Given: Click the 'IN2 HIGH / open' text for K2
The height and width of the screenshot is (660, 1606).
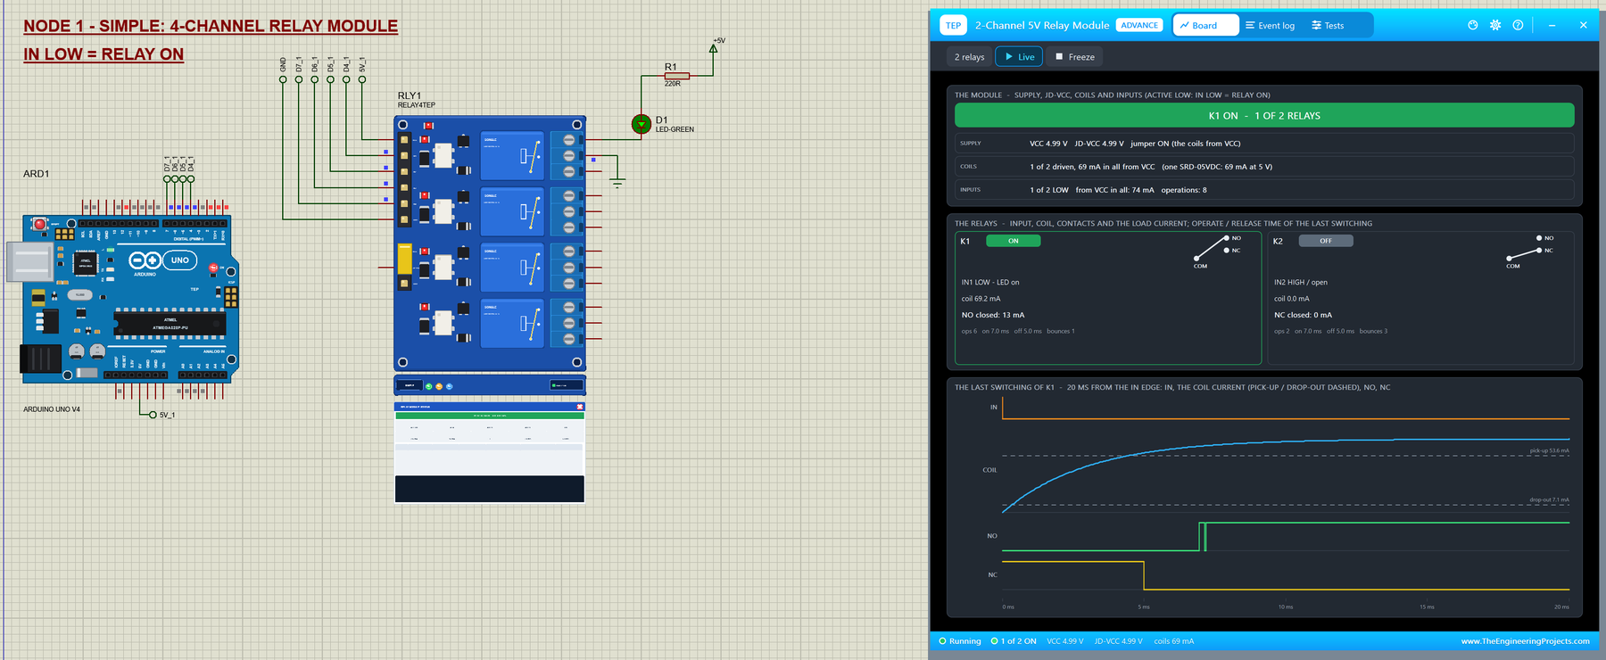Looking at the screenshot, I should [1301, 283].
